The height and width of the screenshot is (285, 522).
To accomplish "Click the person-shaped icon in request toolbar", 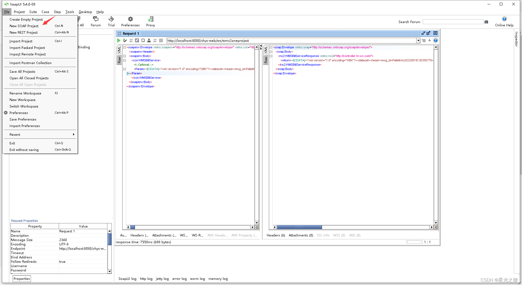I will click(149, 40).
